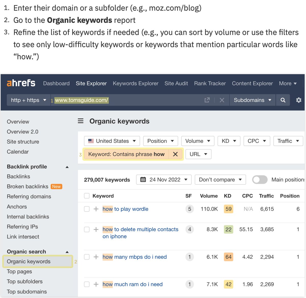306x298 pixels.
Task: Open URL in new tab icon
Action: (x=207, y=100)
